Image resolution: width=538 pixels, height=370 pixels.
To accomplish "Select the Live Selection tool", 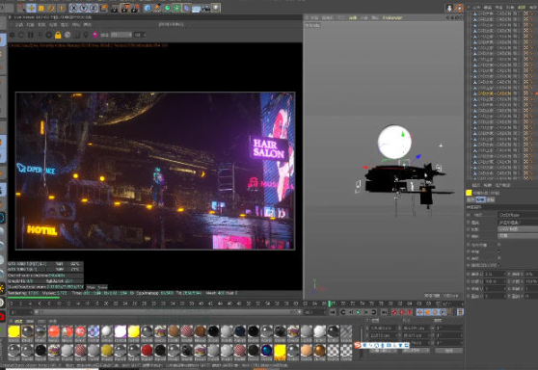I will pos(21,8).
